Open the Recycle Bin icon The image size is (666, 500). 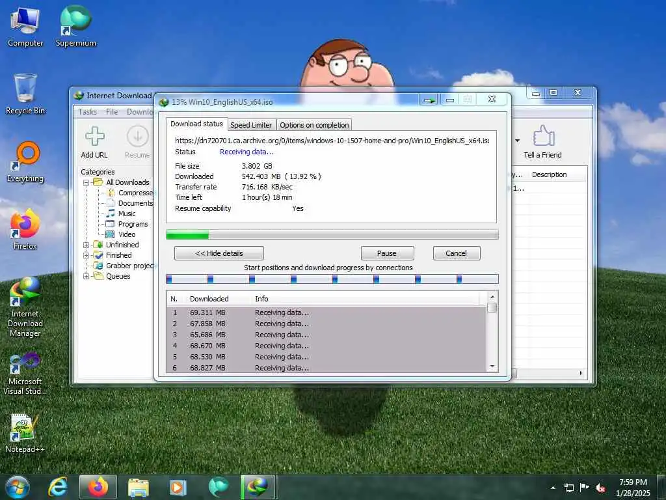pyautogui.click(x=25, y=94)
